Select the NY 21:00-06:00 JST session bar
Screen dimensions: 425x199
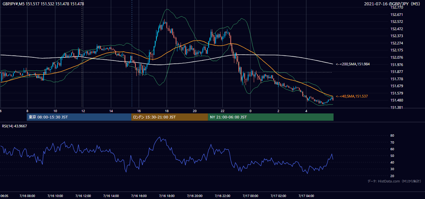(271, 117)
